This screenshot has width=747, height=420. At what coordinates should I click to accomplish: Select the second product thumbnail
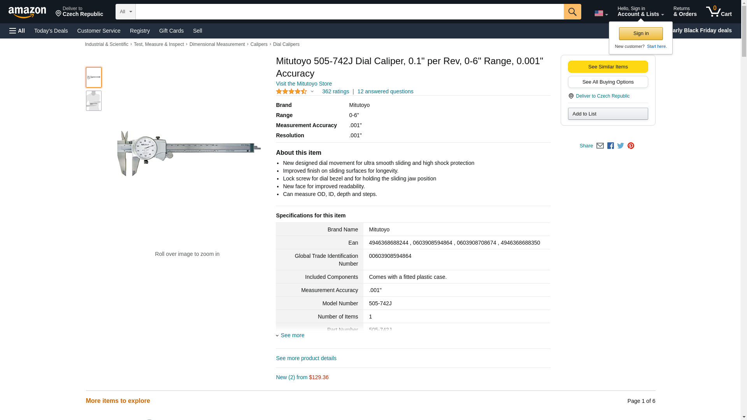click(x=94, y=101)
